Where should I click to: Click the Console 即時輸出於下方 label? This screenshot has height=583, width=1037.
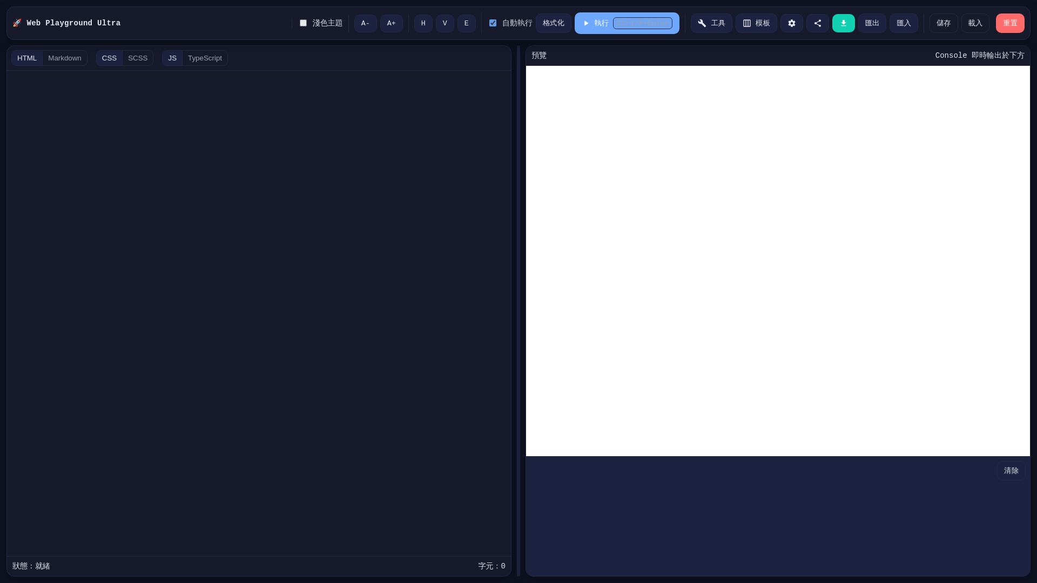point(980,56)
